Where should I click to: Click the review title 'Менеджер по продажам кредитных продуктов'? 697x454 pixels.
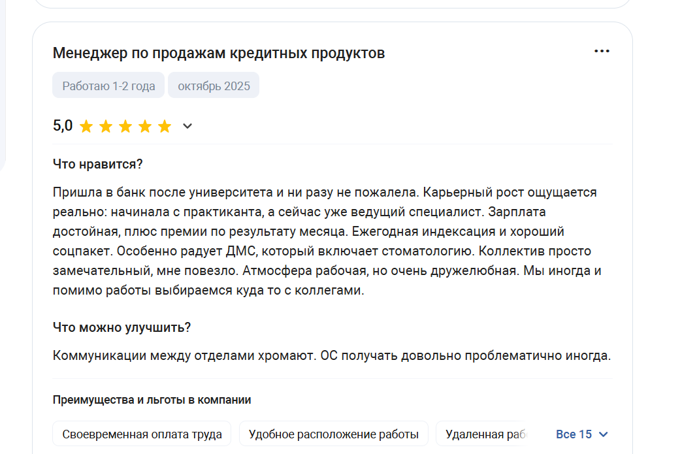[x=219, y=53]
